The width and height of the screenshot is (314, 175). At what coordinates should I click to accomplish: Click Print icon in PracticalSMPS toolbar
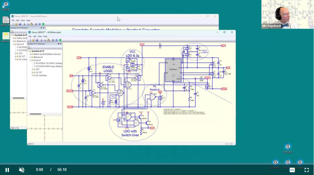click(x=36, y=24)
